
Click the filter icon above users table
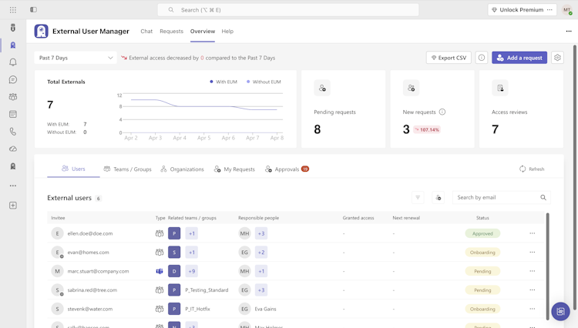[418, 198]
